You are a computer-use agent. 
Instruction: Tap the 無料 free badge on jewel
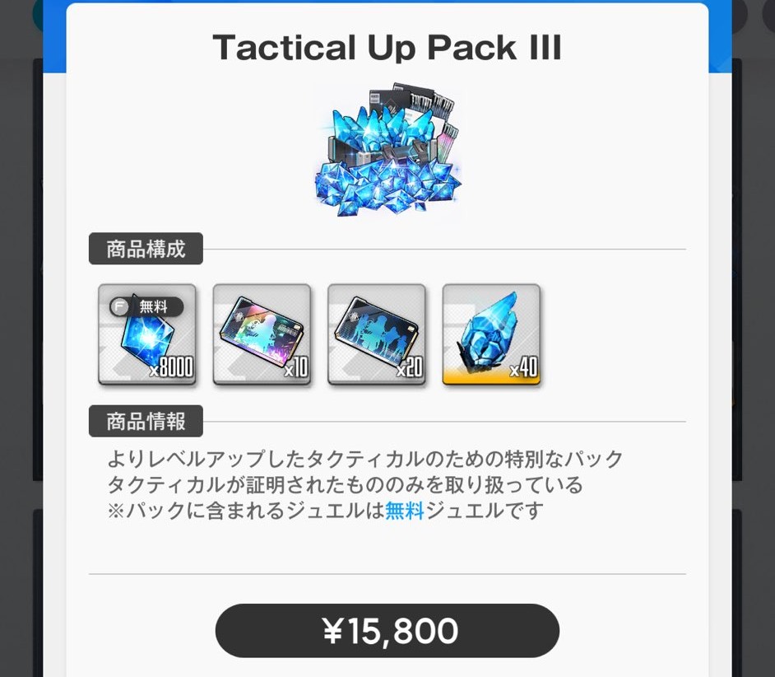(x=146, y=307)
